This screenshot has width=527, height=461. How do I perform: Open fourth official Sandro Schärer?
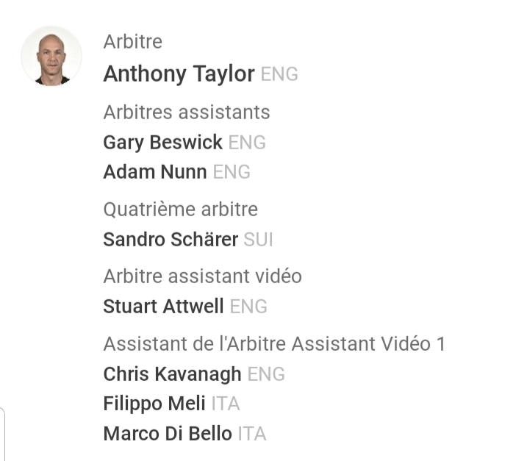pyautogui.click(x=171, y=240)
